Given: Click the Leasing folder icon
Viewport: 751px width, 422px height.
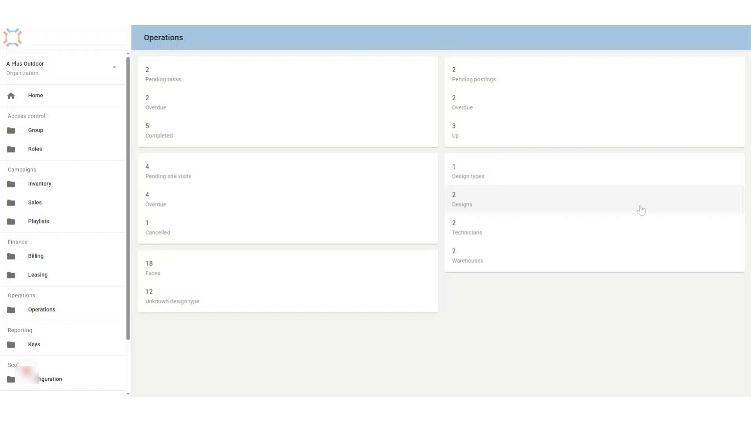Looking at the screenshot, I should [x=11, y=275].
